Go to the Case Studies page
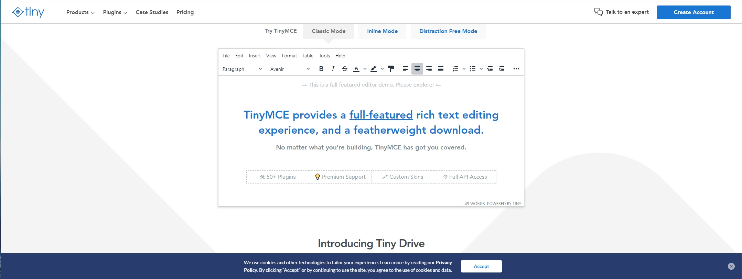This screenshot has width=742, height=279. [152, 12]
